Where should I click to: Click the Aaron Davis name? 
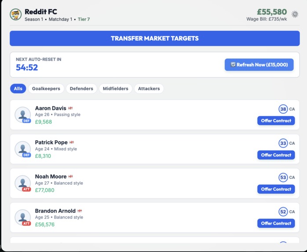(x=51, y=108)
